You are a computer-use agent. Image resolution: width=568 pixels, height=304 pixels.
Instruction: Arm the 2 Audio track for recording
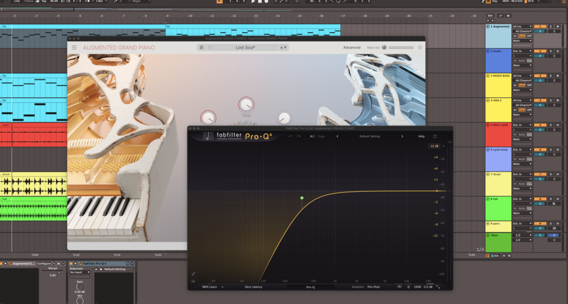click(557, 51)
